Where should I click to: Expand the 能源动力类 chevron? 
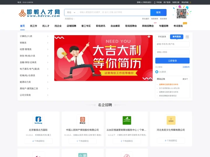pyautogui.click(x=48, y=82)
